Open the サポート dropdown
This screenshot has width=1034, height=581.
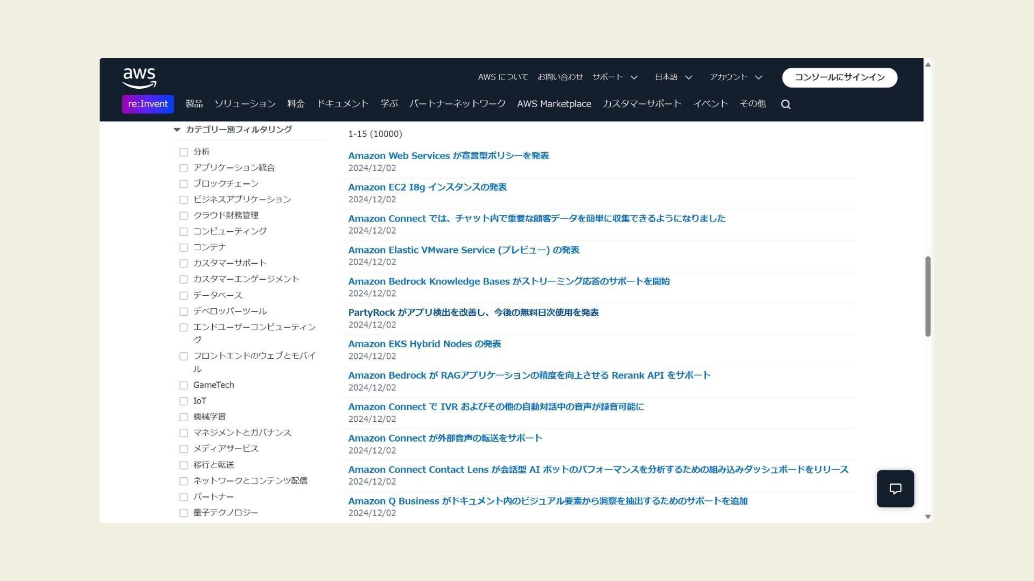615,77
